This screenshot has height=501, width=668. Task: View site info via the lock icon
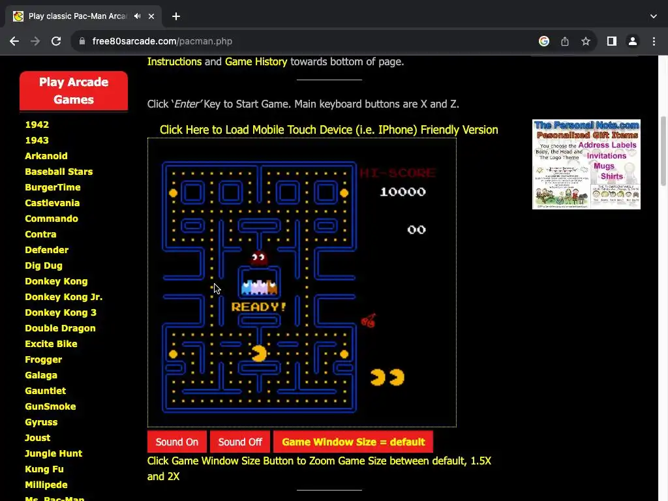coord(82,41)
